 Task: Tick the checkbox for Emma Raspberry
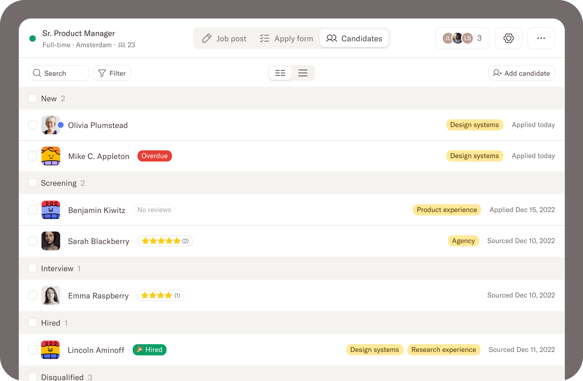[33, 295]
